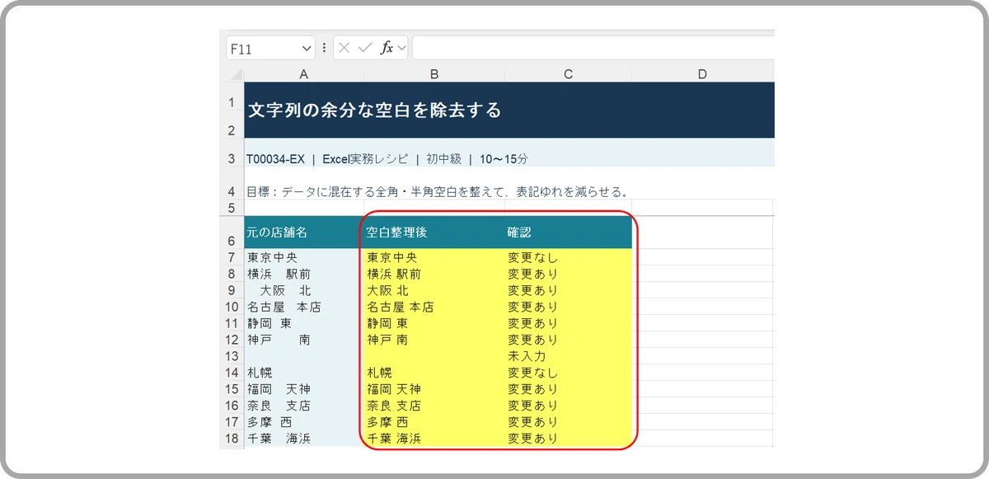Select column B header
The width and height of the screenshot is (989, 479).
click(434, 74)
